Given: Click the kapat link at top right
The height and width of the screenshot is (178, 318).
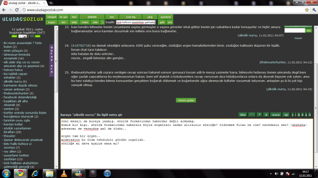Looking at the screenshot, I should pyautogui.click(x=298, y=38).
